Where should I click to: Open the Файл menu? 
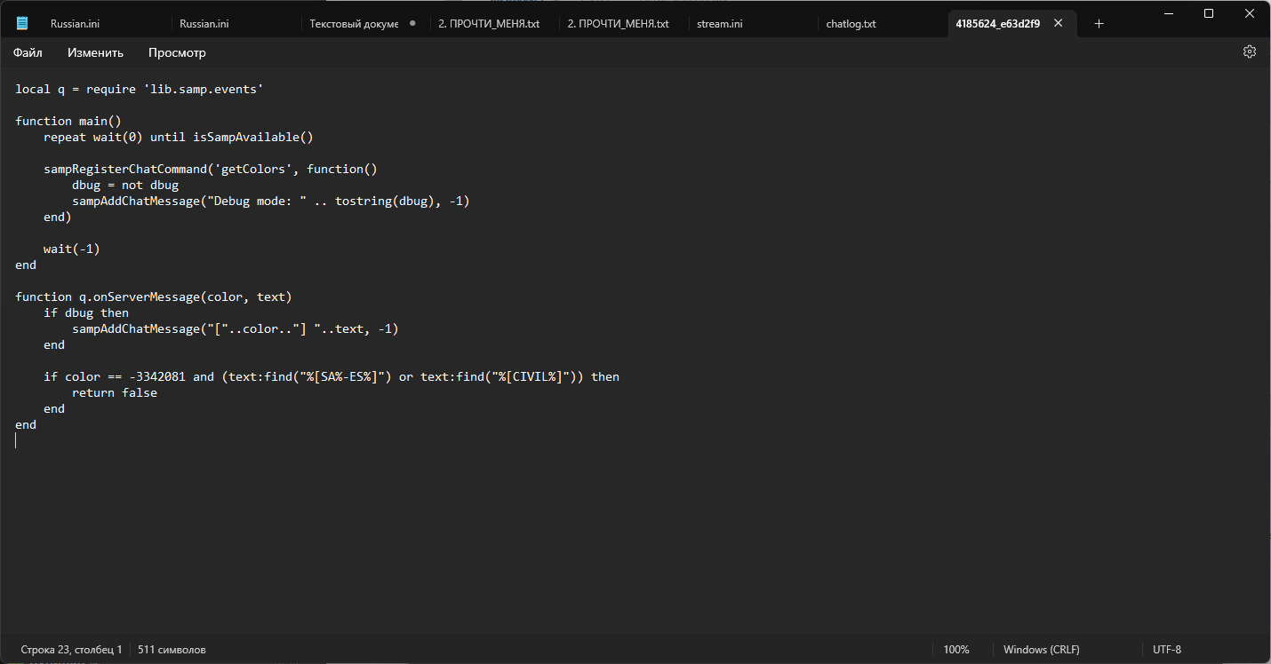[x=28, y=52]
